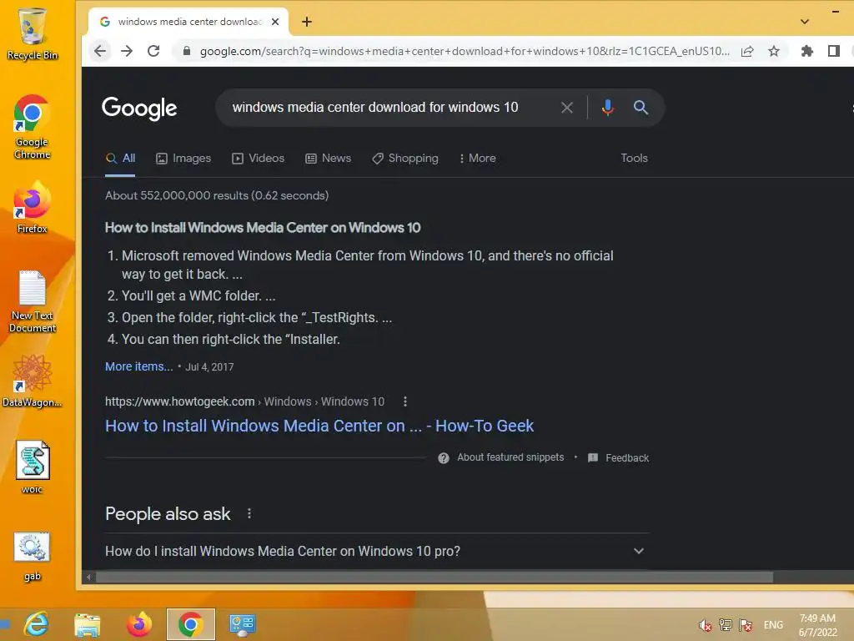Open the tab search chevron

click(805, 22)
